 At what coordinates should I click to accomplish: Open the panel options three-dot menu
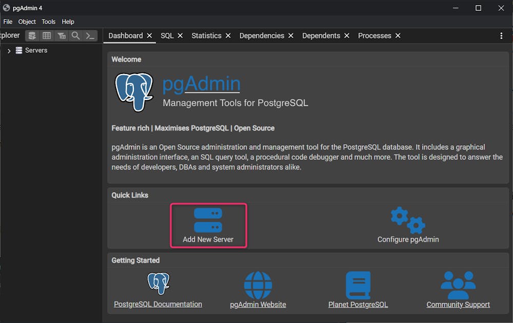pos(501,35)
